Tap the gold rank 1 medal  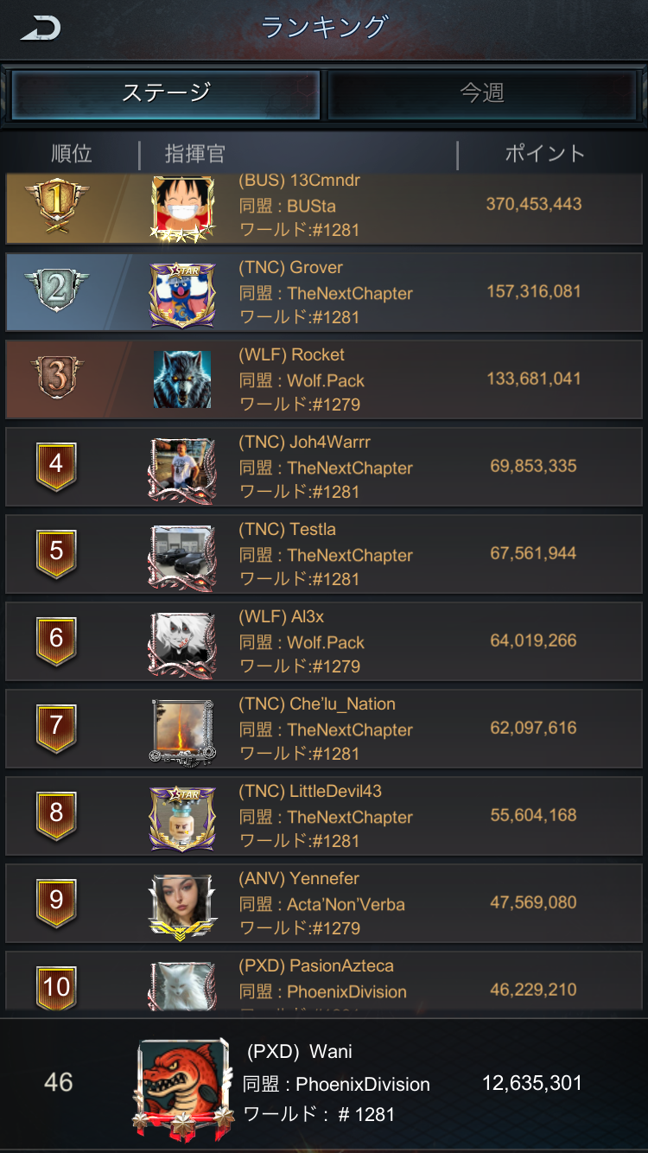point(56,205)
